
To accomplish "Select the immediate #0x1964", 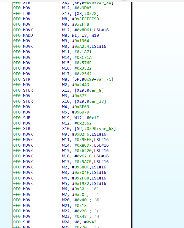I will 81,41.
